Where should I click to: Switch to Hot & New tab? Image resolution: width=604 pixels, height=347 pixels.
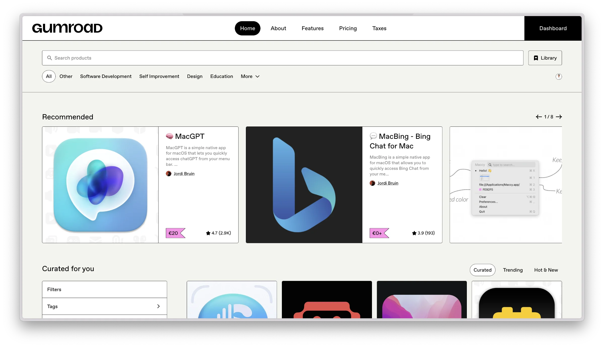tap(546, 270)
